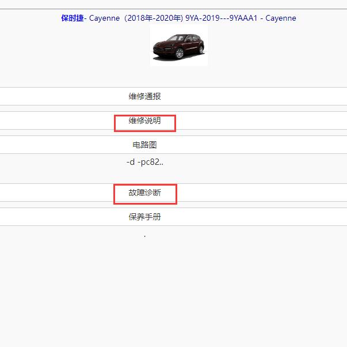Open the 保时捷 brand link

click(x=73, y=18)
